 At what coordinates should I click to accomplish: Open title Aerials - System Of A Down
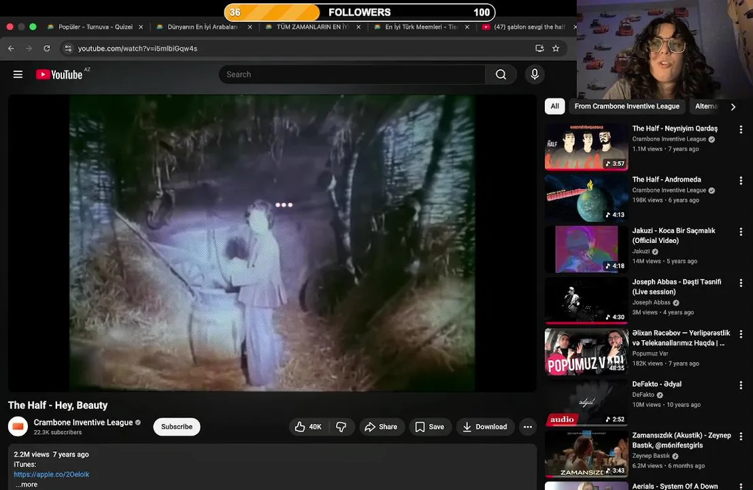pos(675,486)
